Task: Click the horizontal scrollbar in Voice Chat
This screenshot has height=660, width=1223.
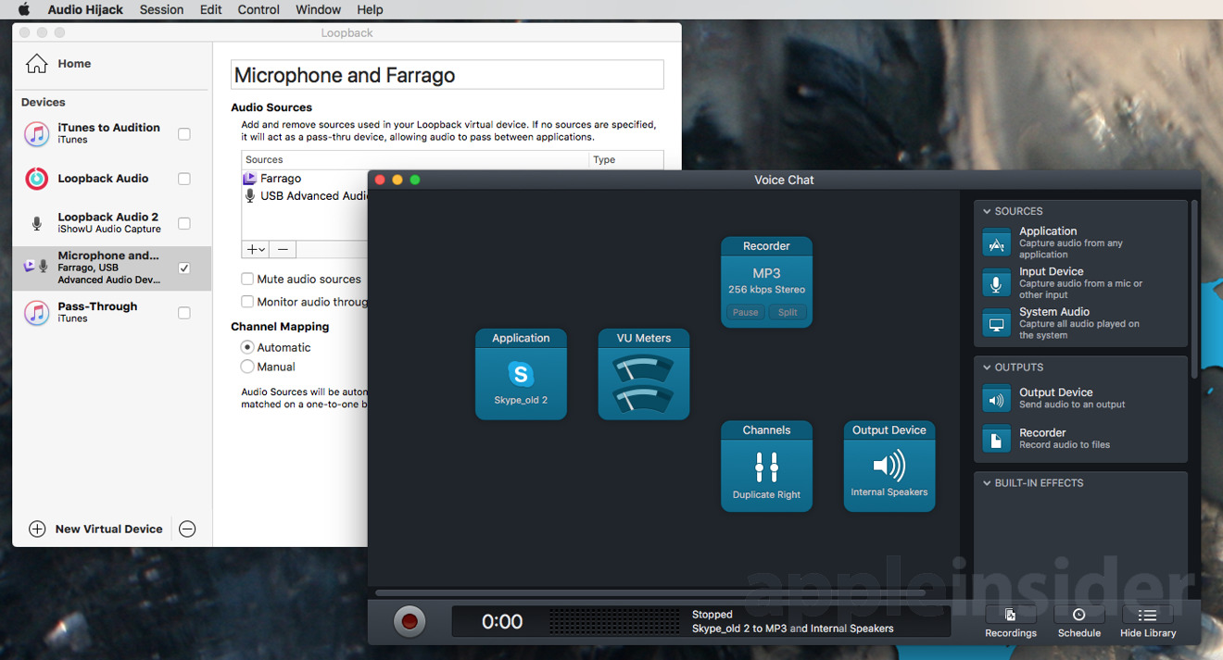Action: pos(650,592)
